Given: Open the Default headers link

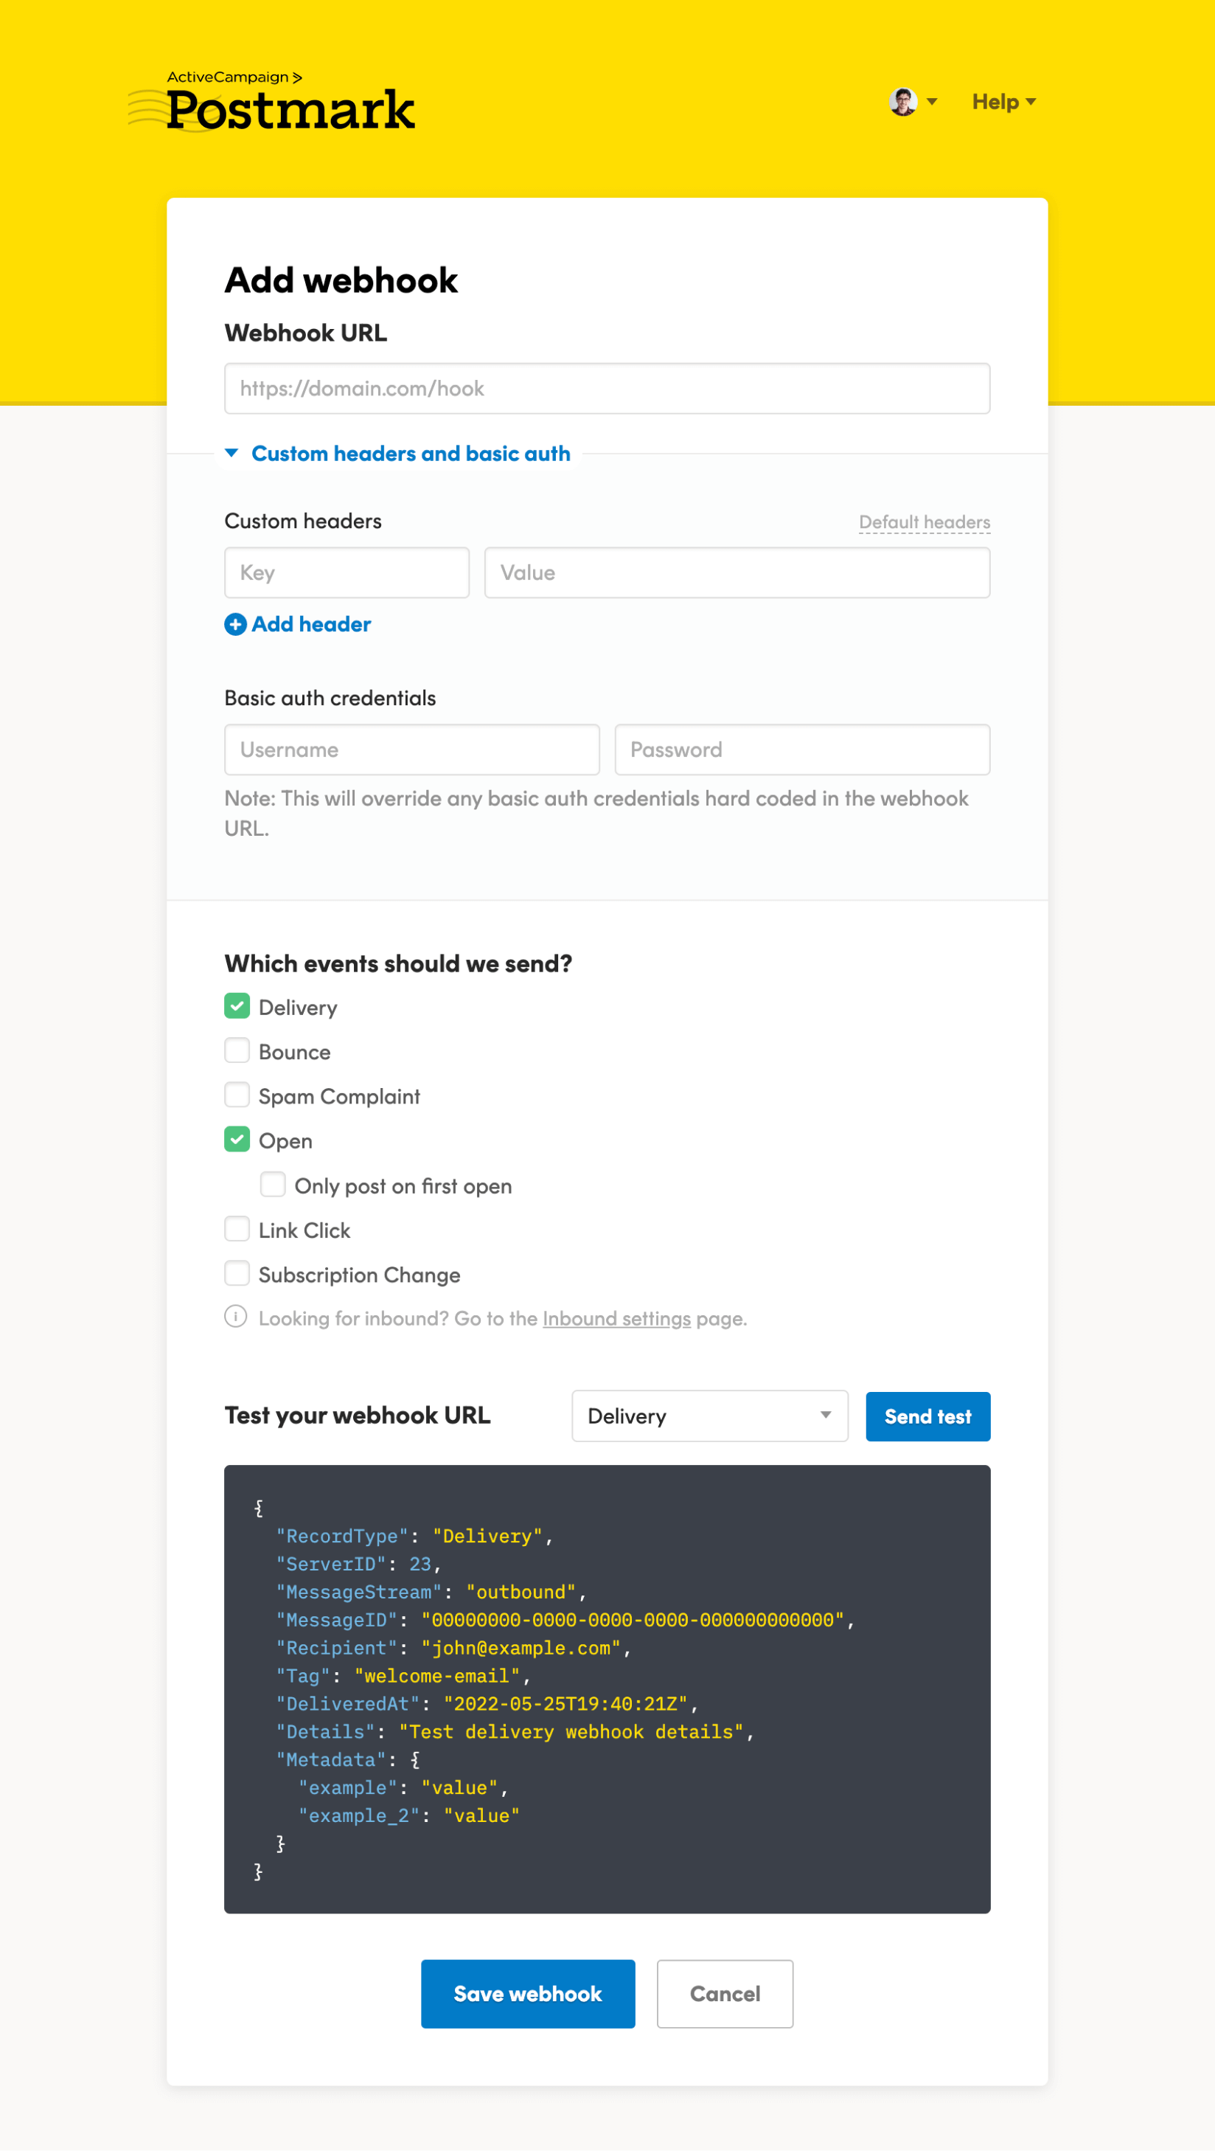Looking at the screenshot, I should coord(925,522).
